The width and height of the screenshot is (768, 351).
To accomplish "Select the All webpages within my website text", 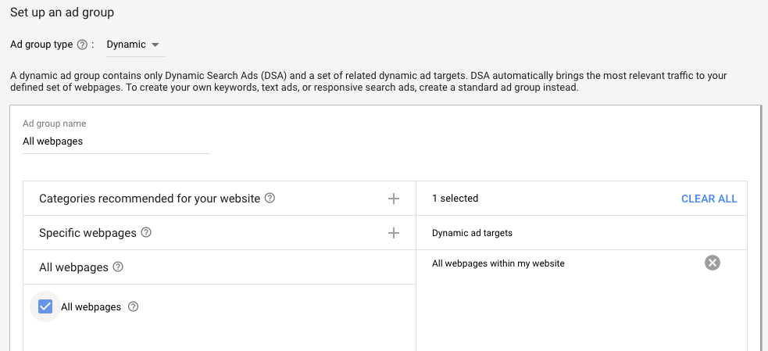I will (x=498, y=263).
